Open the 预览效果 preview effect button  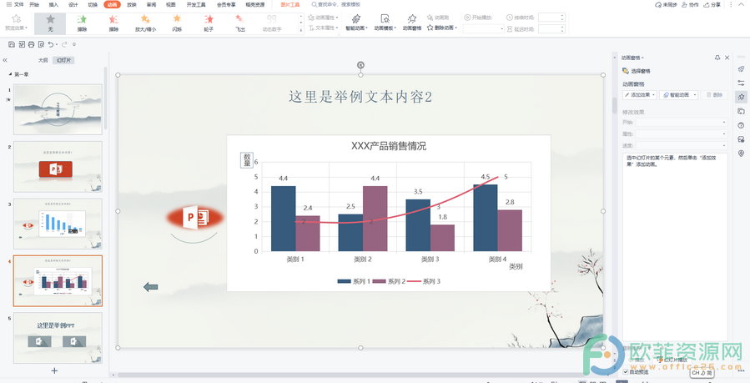click(16, 23)
